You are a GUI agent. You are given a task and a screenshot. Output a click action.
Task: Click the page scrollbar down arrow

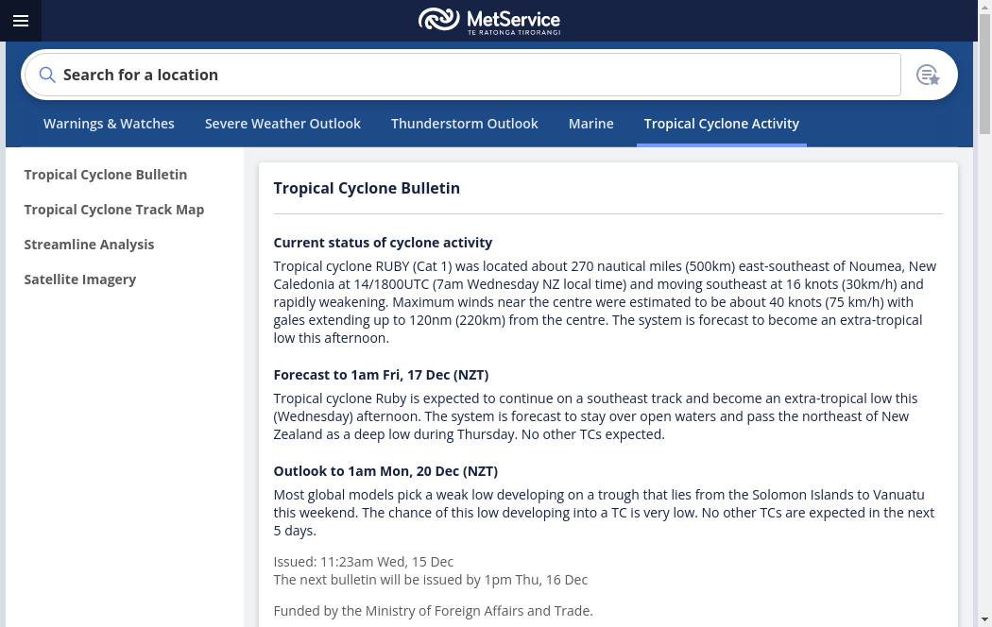pyautogui.click(x=984, y=620)
